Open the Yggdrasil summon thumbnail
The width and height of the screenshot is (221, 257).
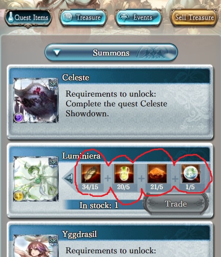point(36,246)
